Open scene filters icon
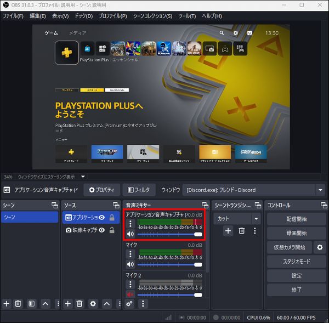Screen dimensions: 329x323 click(31, 304)
